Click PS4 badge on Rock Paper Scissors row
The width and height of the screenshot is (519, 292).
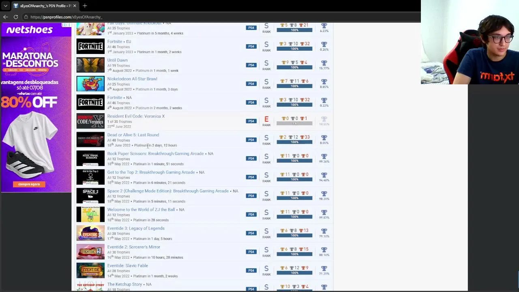click(x=251, y=158)
